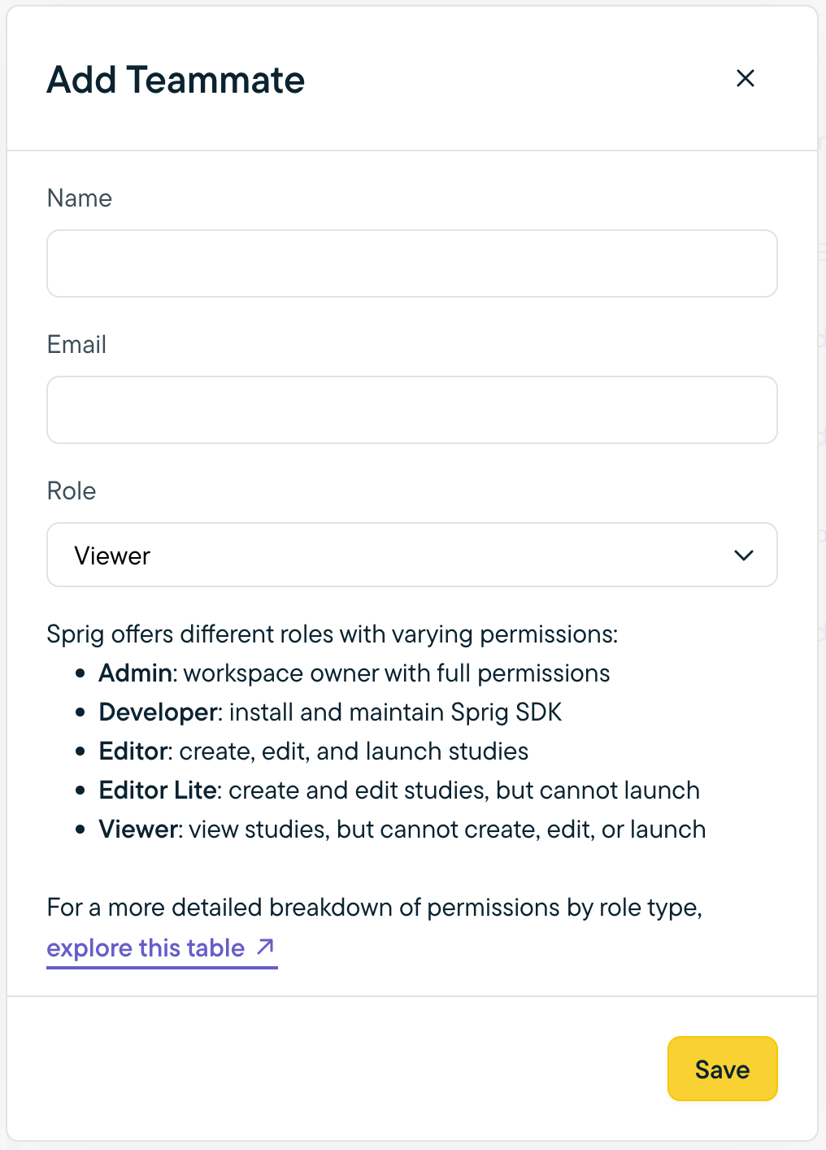
Task: Click the Name input field
Action: pyautogui.click(x=412, y=264)
